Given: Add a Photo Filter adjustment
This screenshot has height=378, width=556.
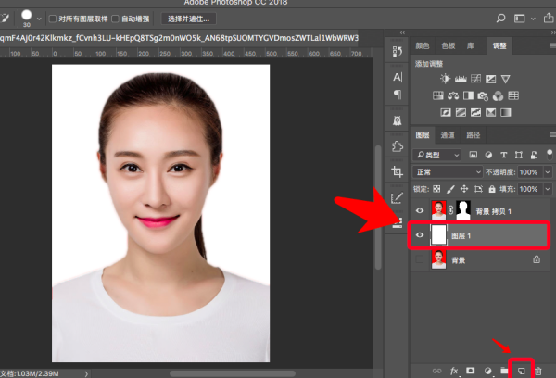Looking at the screenshot, I should point(483,95).
